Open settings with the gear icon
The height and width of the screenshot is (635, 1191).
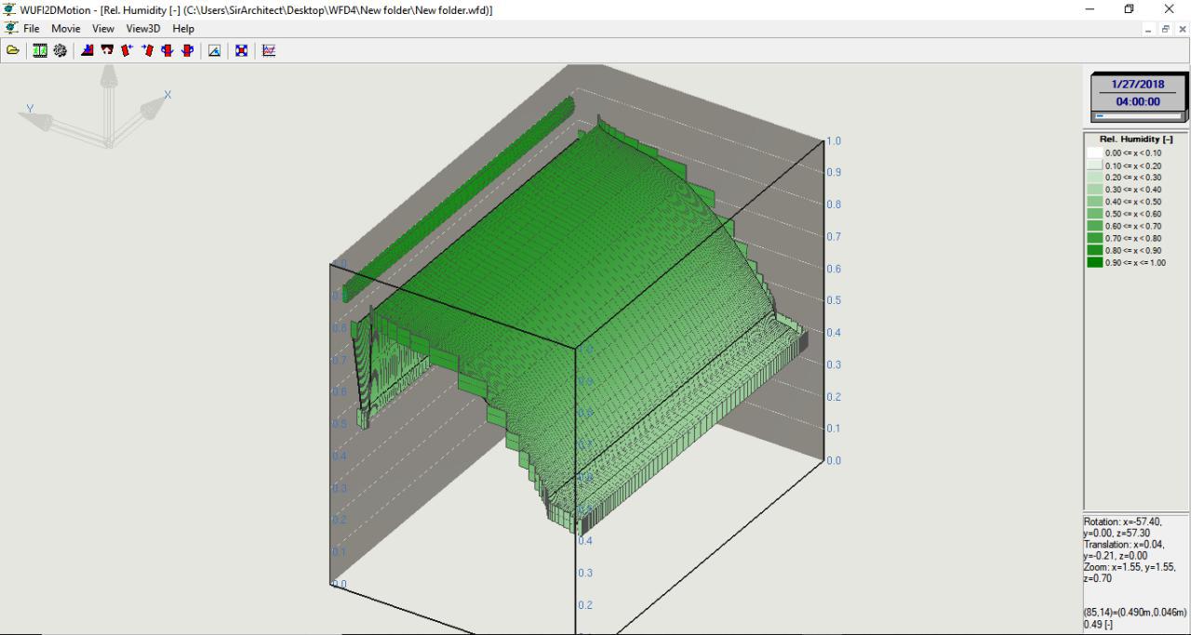(60, 51)
